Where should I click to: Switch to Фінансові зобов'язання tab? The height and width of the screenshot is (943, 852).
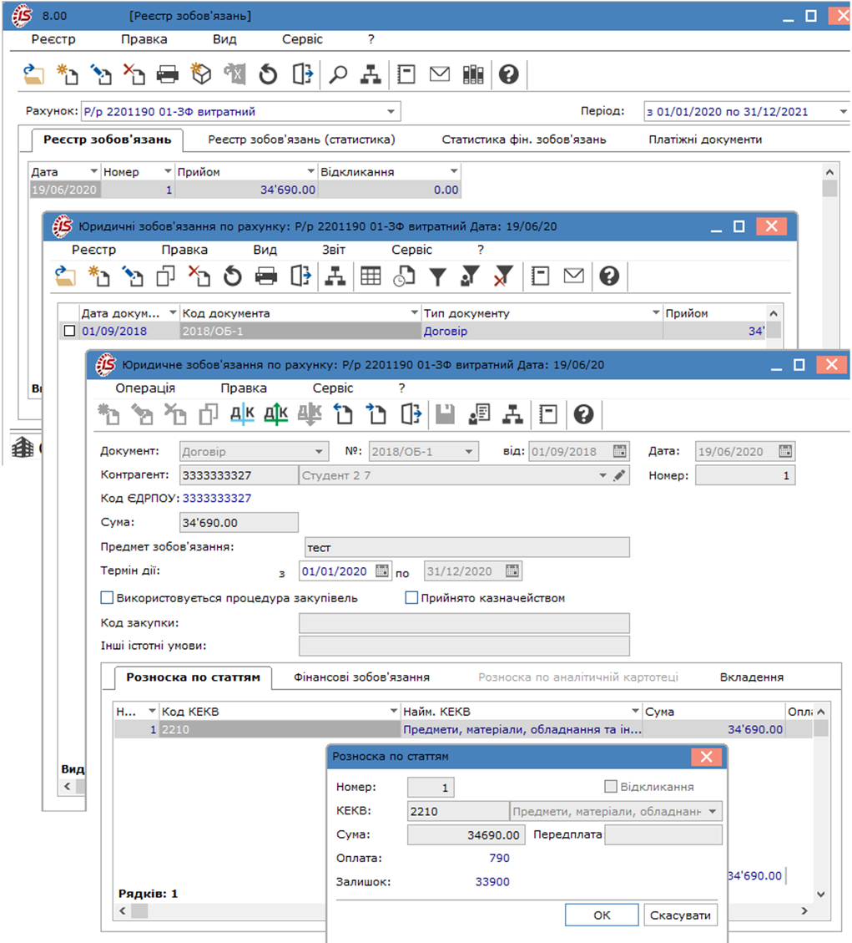click(x=361, y=677)
